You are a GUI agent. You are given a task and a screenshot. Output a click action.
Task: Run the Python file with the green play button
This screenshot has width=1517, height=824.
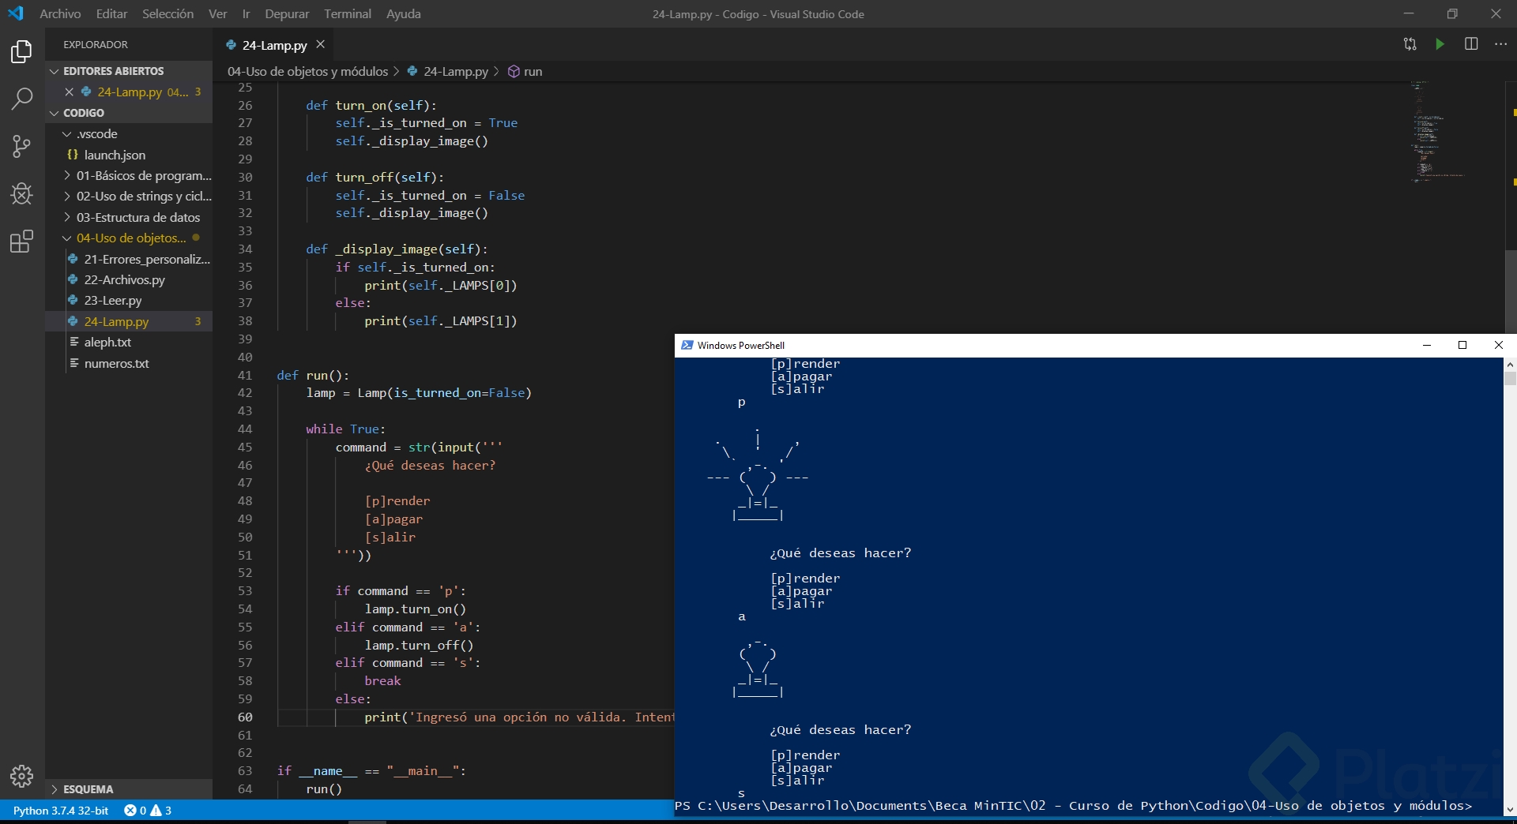(x=1440, y=44)
